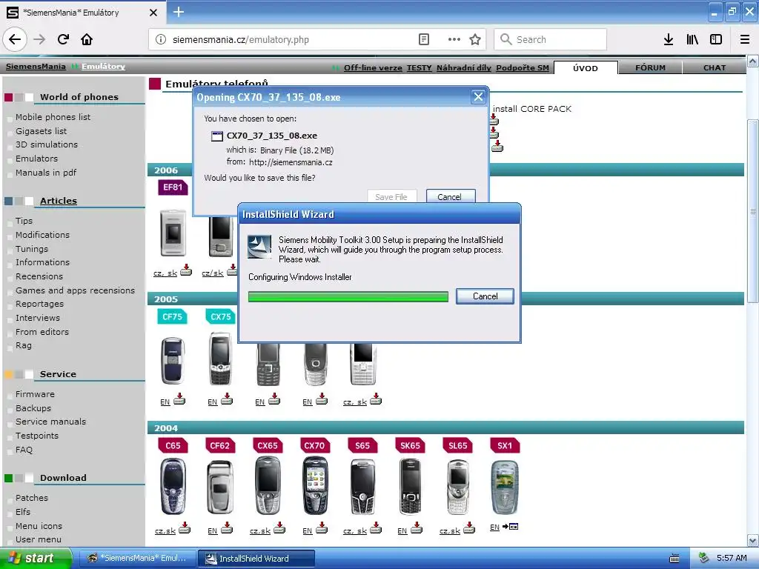Go back with the browser Back arrow
Image resolution: width=759 pixels, height=569 pixels.
pos(15,39)
